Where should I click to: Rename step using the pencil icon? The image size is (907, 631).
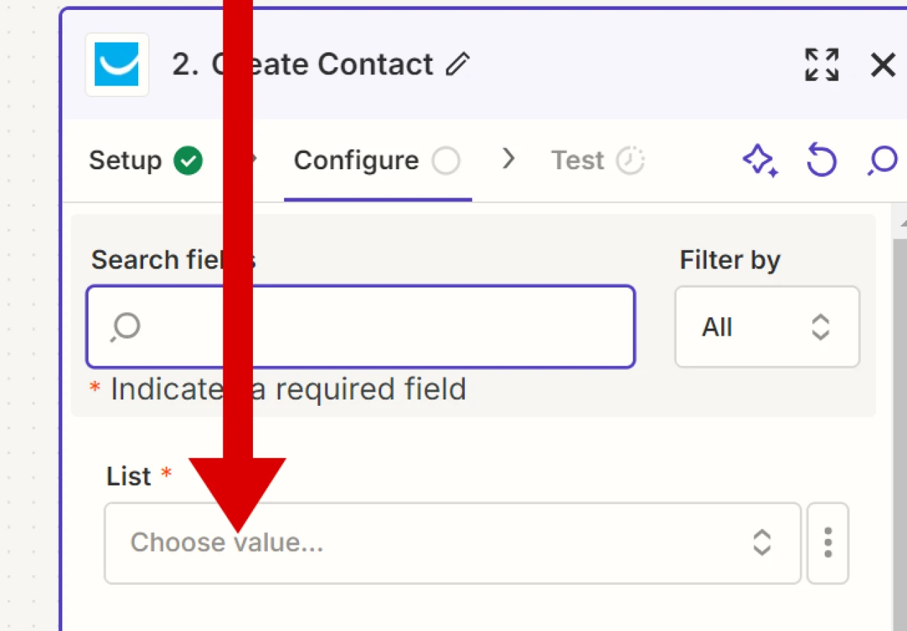coord(458,64)
